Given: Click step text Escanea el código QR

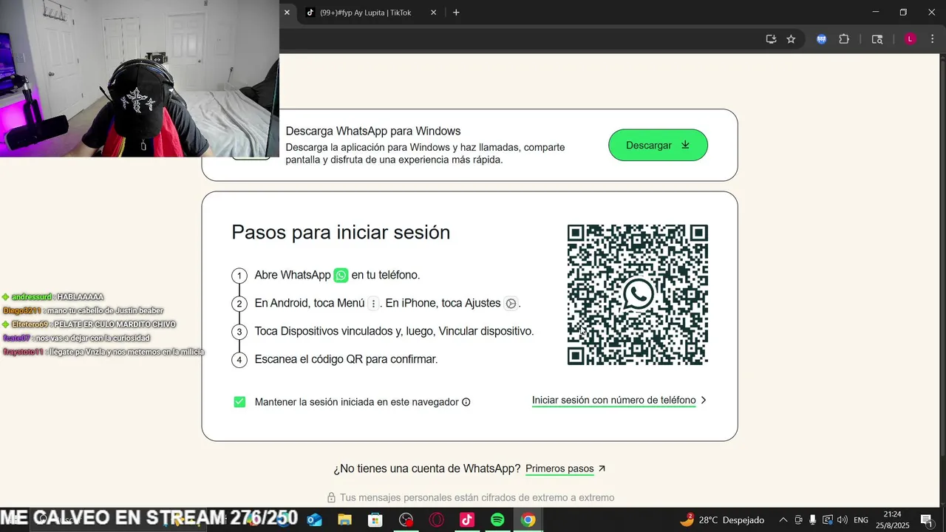Looking at the screenshot, I should coord(346,359).
